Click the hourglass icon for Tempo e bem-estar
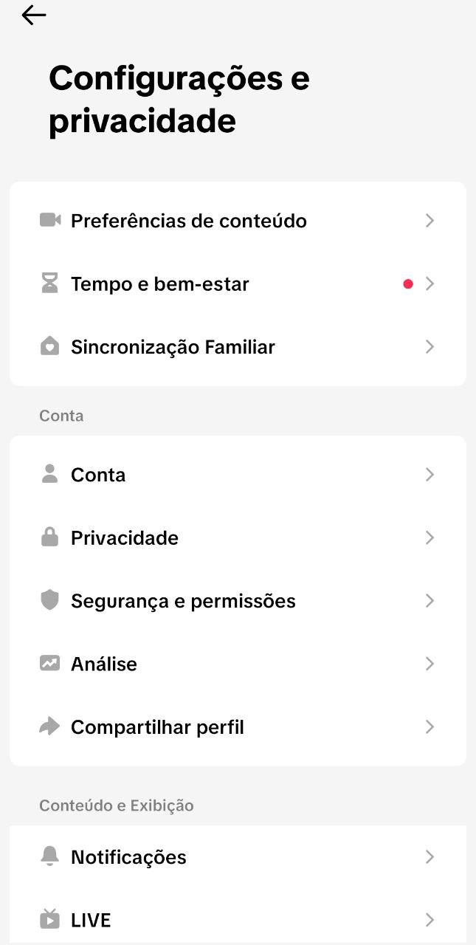This screenshot has height=945, width=476. pos(49,283)
